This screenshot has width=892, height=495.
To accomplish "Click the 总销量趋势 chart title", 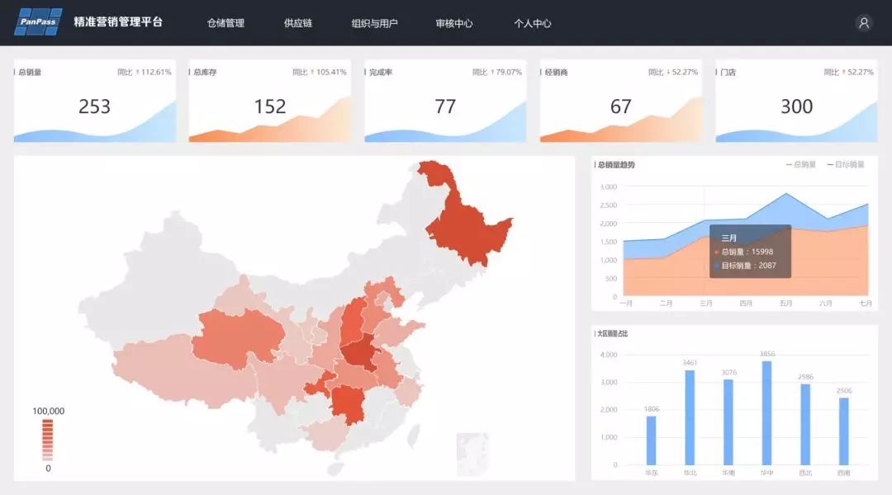I will 616,165.
